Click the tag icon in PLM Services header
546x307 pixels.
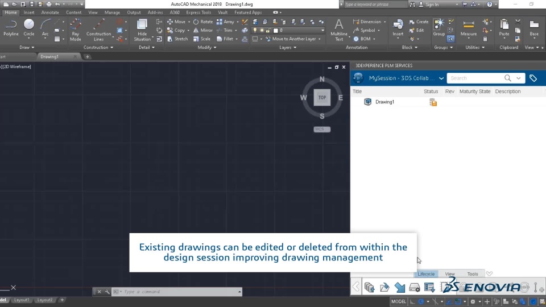533,78
